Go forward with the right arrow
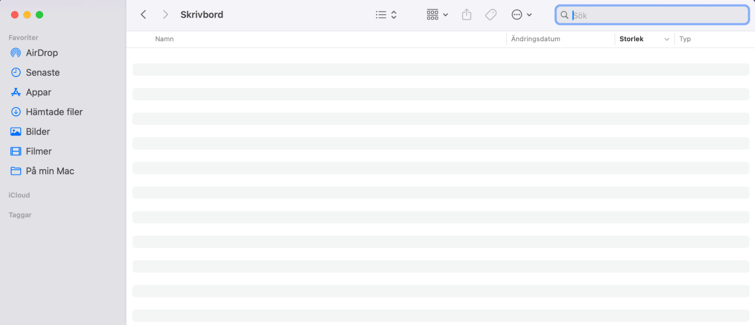Image resolution: width=755 pixels, height=325 pixels. pyautogui.click(x=165, y=15)
